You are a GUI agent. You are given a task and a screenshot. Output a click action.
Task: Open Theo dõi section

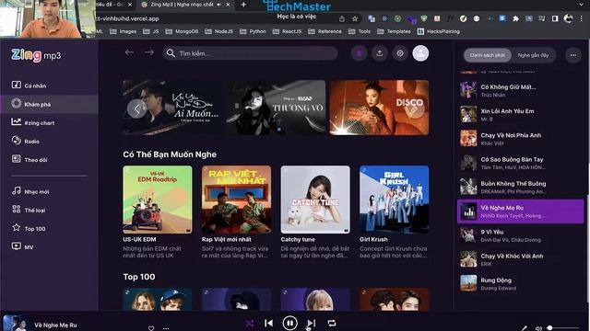coord(29,159)
